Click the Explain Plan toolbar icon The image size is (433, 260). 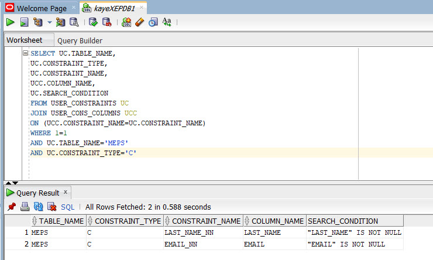point(38,22)
